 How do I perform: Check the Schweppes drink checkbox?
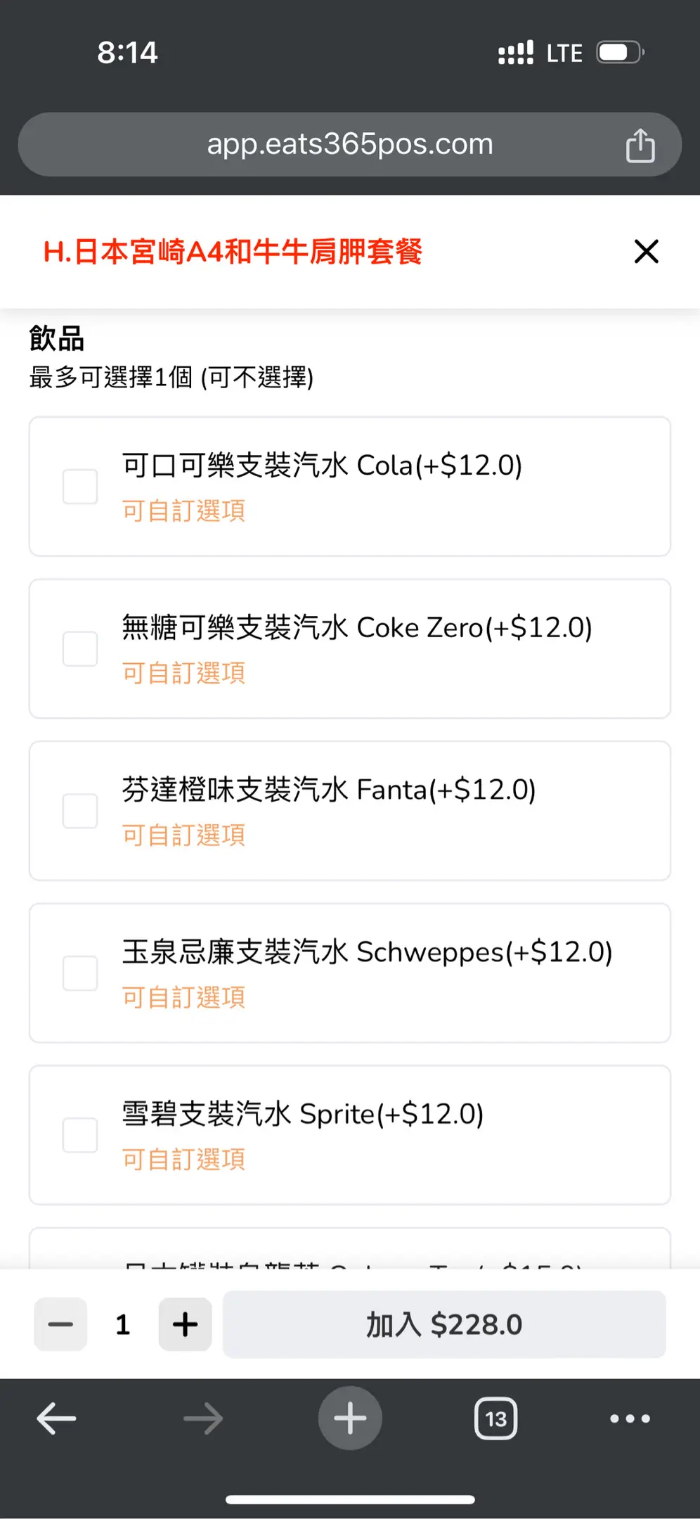(x=80, y=973)
